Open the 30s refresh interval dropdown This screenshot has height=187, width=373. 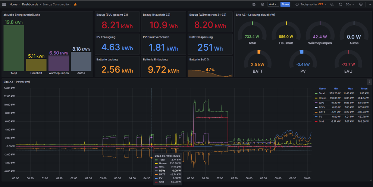(x=350, y=4)
